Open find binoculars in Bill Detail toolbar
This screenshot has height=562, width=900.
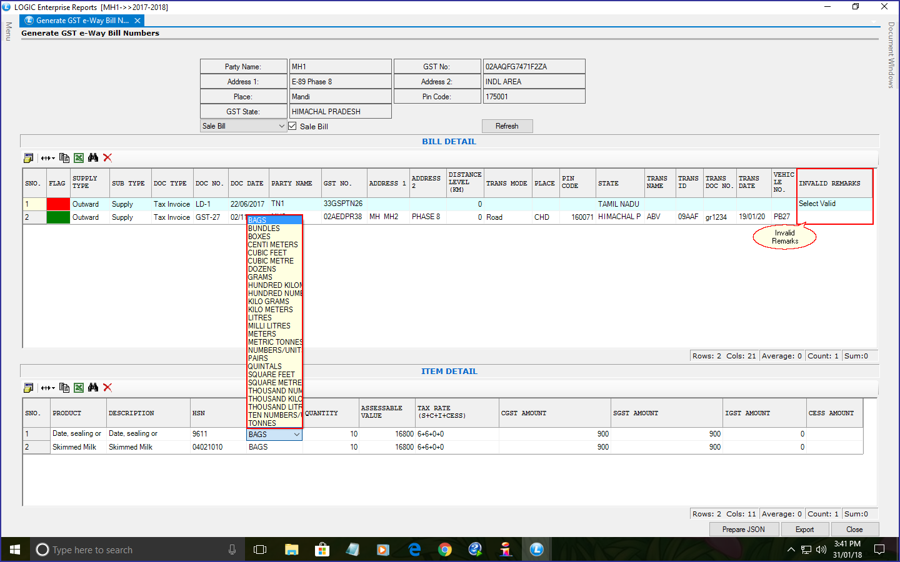point(93,158)
